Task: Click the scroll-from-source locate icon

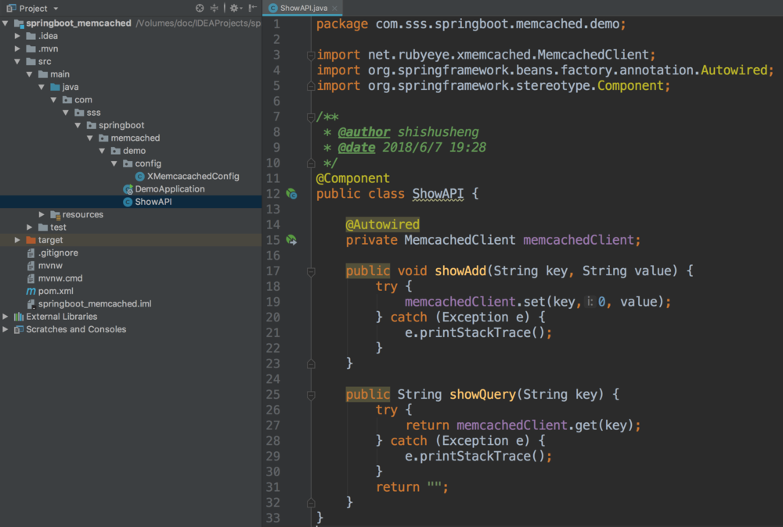Action: pos(200,8)
